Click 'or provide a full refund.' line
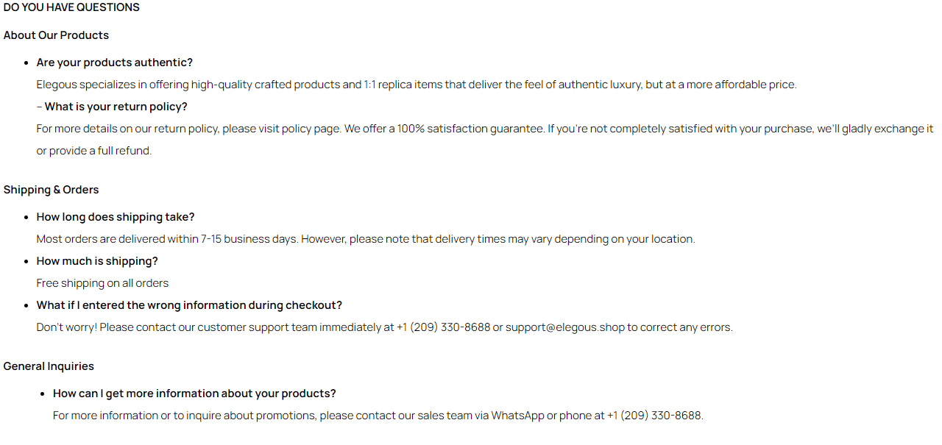Image resolution: width=942 pixels, height=445 pixels. [94, 151]
